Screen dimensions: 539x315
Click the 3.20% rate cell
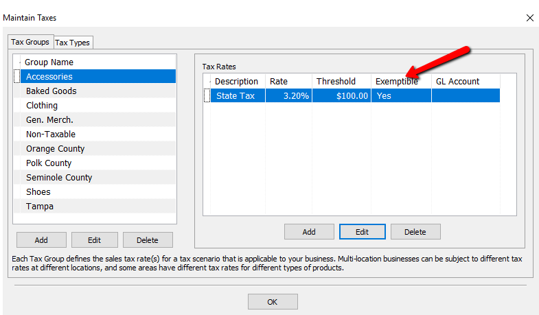click(x=289, y=95)
